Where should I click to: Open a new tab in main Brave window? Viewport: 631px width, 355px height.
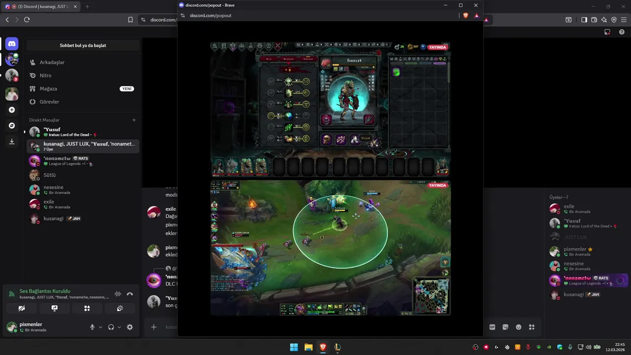coord(87,6)
